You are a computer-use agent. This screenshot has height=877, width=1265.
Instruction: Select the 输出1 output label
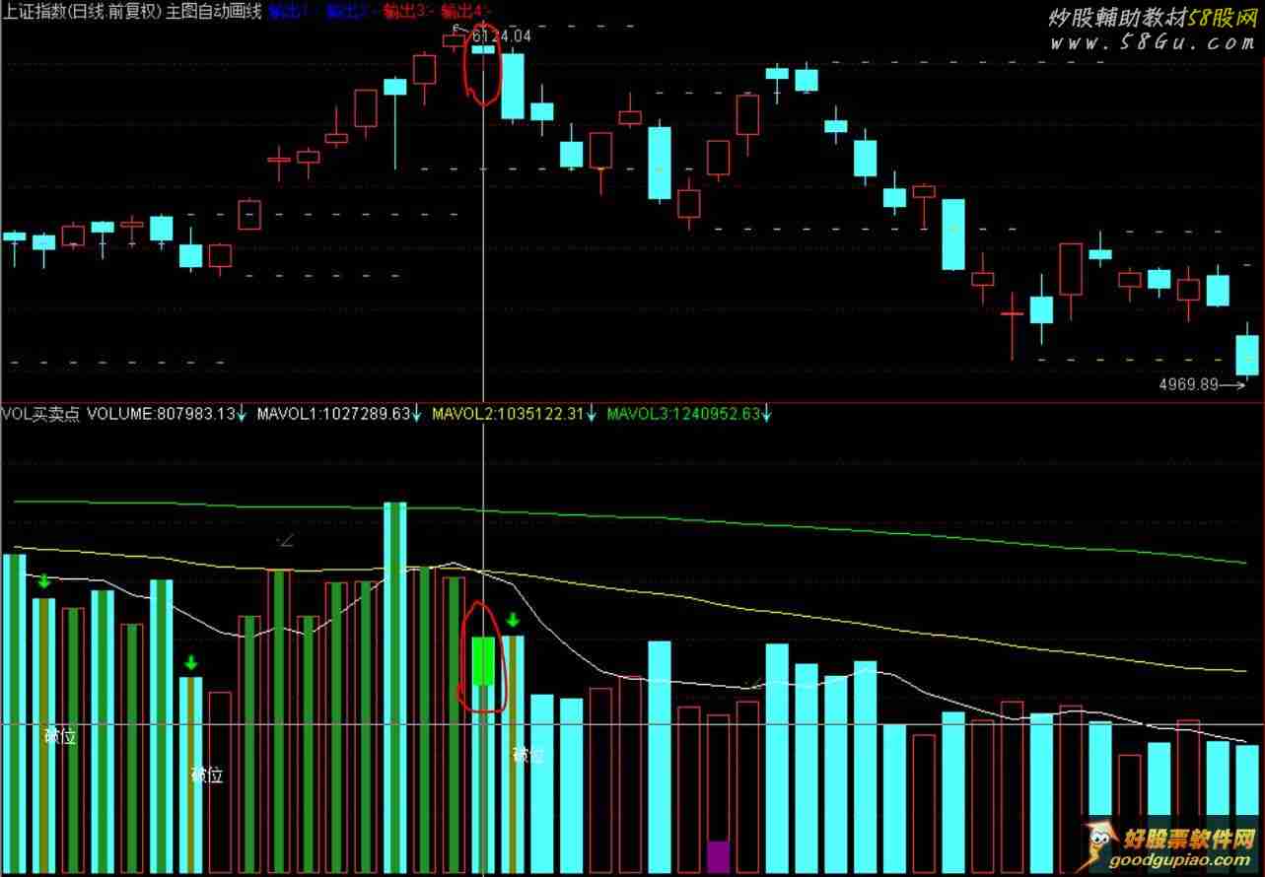pyautogui.click(x=288, y=12)
